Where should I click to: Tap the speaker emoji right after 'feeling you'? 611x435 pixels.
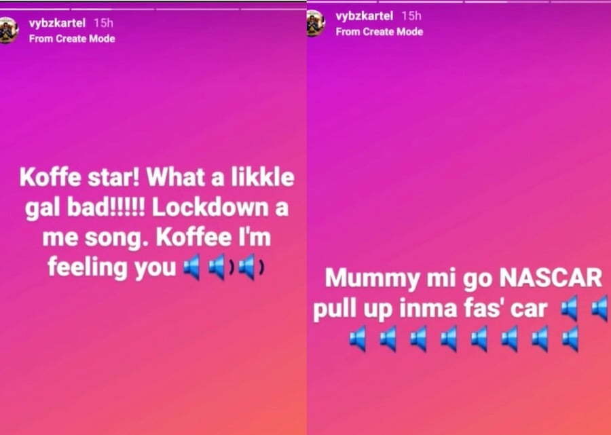pos(192,267)
